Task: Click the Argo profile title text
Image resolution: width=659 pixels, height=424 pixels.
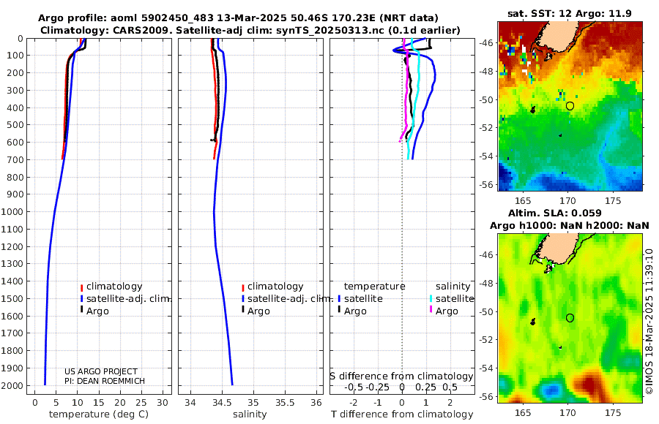Action: [238, 18]
